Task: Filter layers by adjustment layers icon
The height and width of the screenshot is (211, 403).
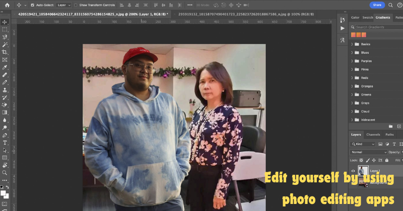Action: pyautogui.click(x=387, y=144)
